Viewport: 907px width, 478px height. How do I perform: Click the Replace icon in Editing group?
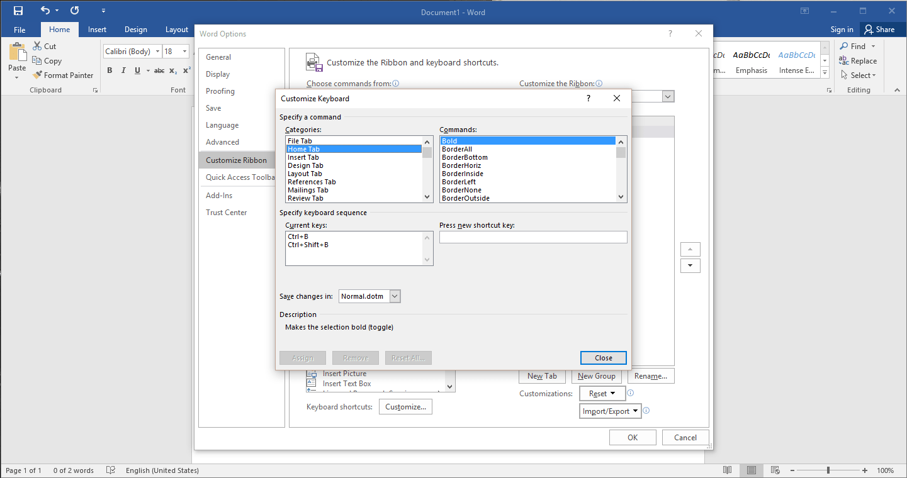point(844,61)
